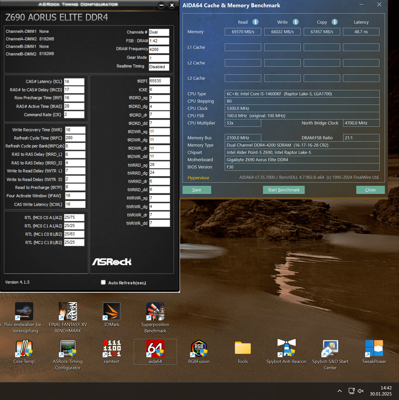Click the RAS# Active Time (tRAS) field
The image size is (399, 400).
pos(74,106)
